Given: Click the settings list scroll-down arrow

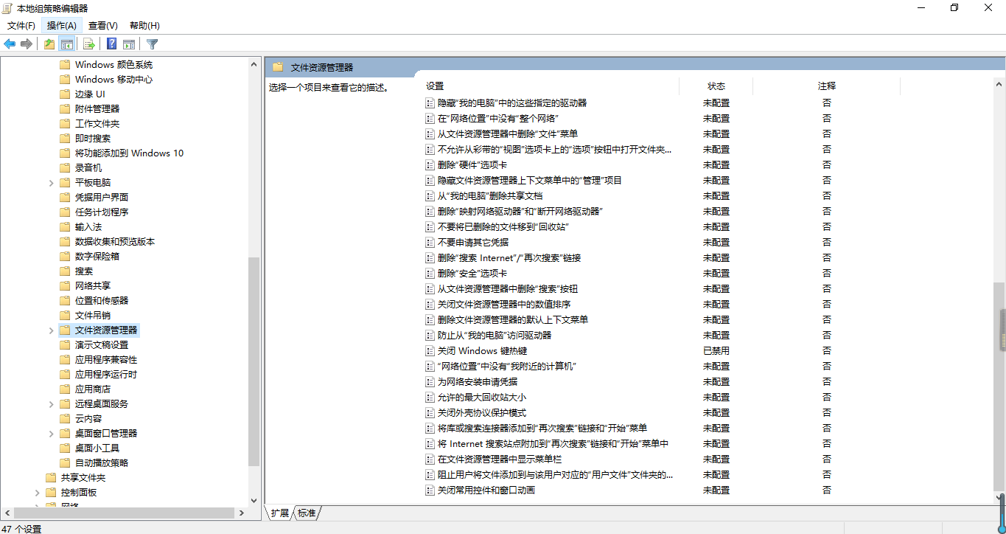Looking at the screenshot, I should 999,498.
